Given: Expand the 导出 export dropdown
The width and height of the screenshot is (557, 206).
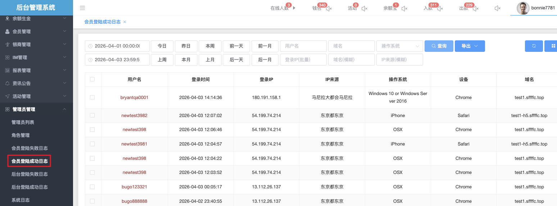Looking at the screenshot, I should tap(470, 46).
